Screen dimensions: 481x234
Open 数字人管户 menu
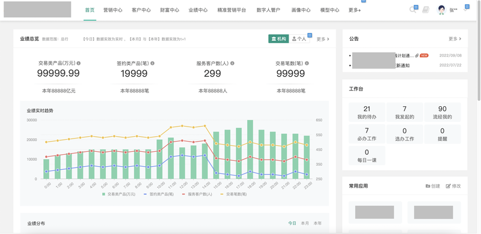click(268, 10)
